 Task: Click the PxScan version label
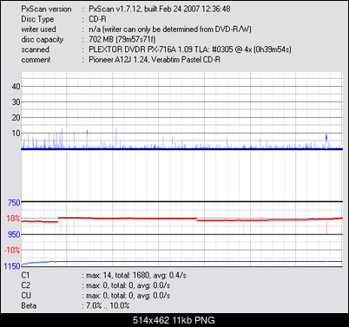coord(46,9)
